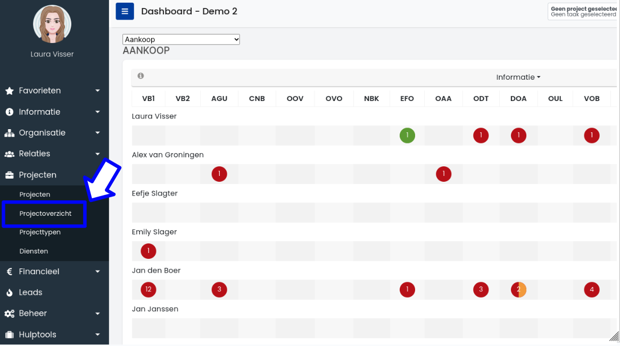Click the hamburger menu toggle button

pos(125,11)
